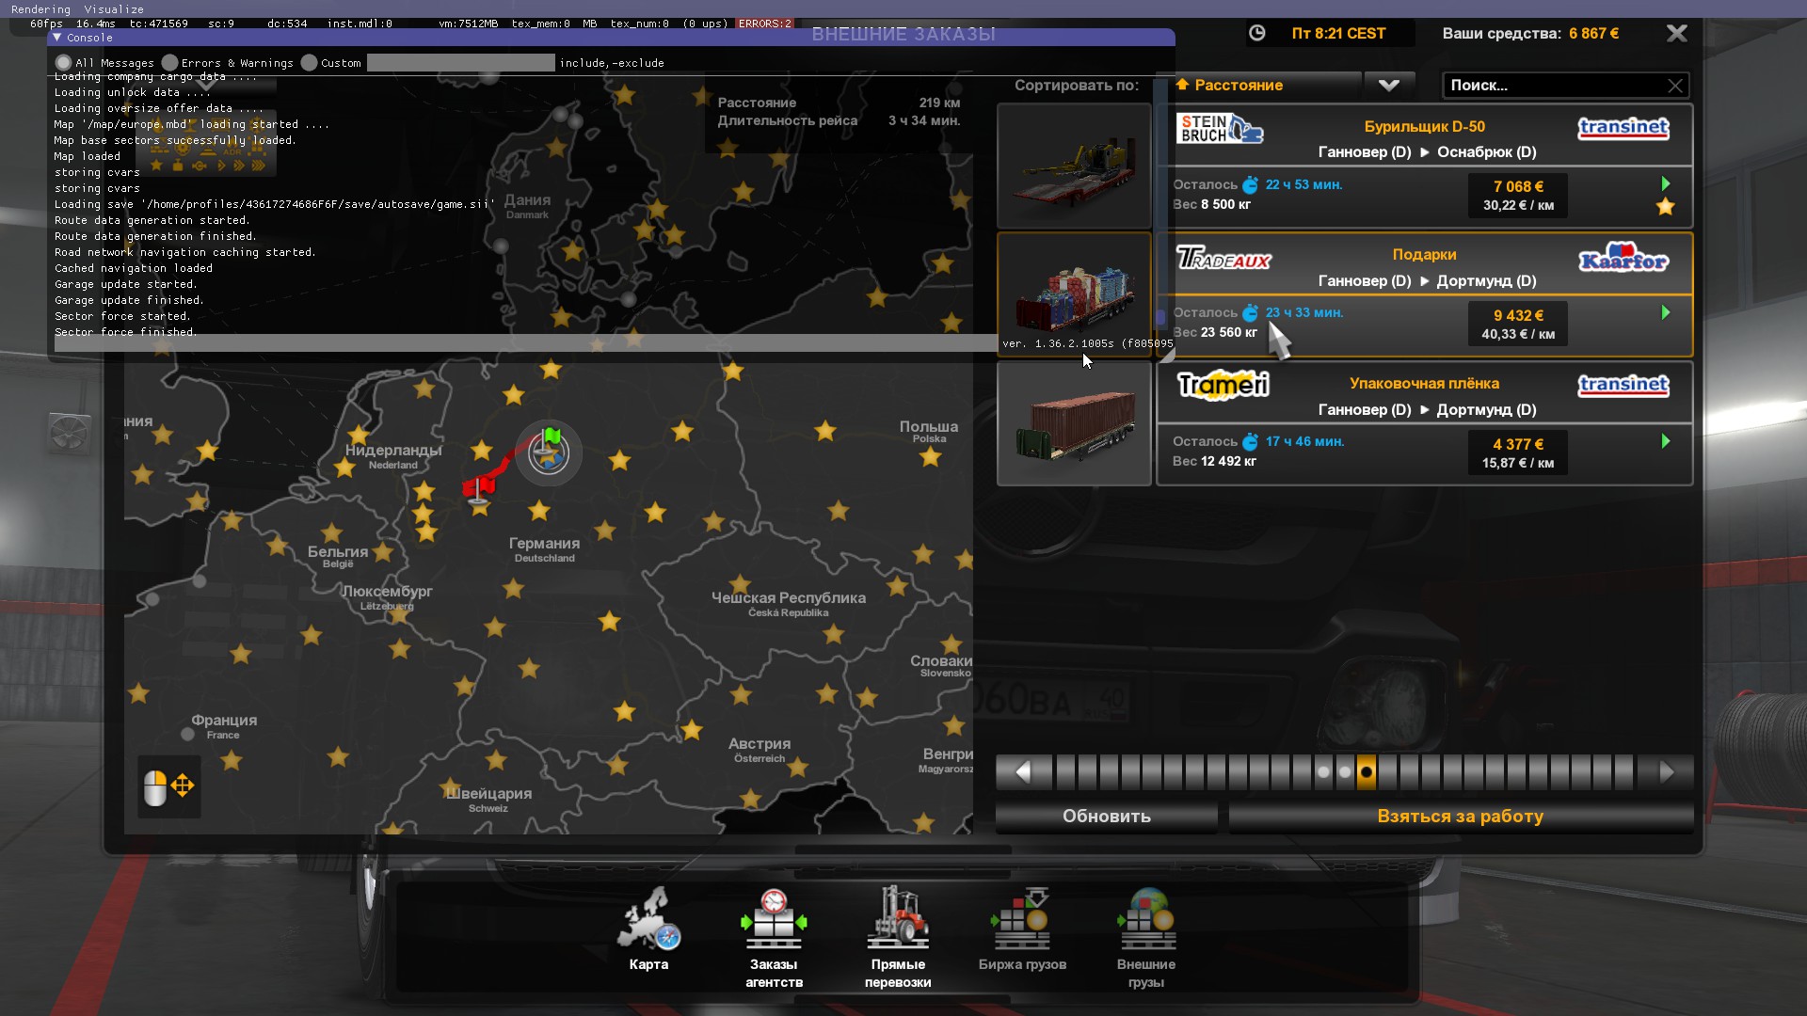This screenshot has width=1807, height=1016.
Task: Click timer icon on Бурильщик D-50 row
Action: pyautogui.click(x=1250, y=184)
